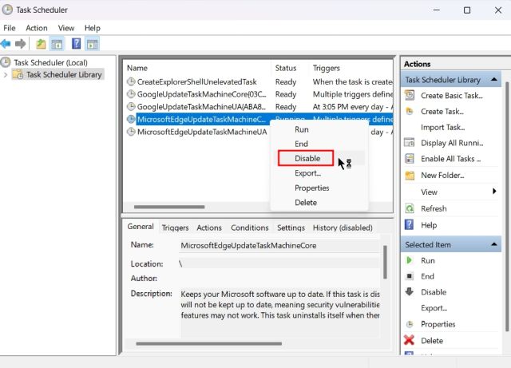Click Export in Selected Item section
The image size is (511, 368).
[x=434, y=307]
